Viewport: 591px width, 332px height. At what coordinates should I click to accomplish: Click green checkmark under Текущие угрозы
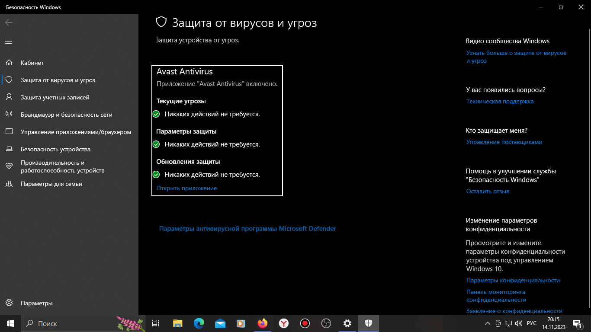click(x=156, y=114)
